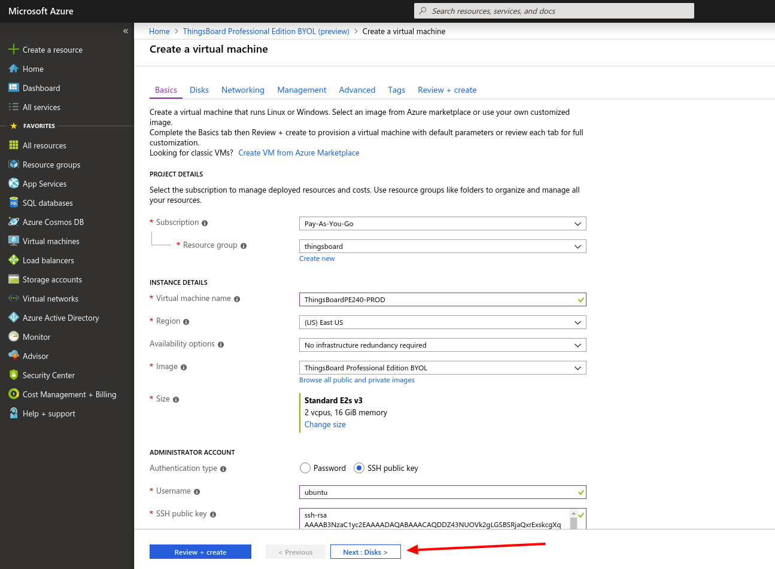Click the Resource group info icon
This screenshot has height=569, width=775.
[x=244, y=246]
